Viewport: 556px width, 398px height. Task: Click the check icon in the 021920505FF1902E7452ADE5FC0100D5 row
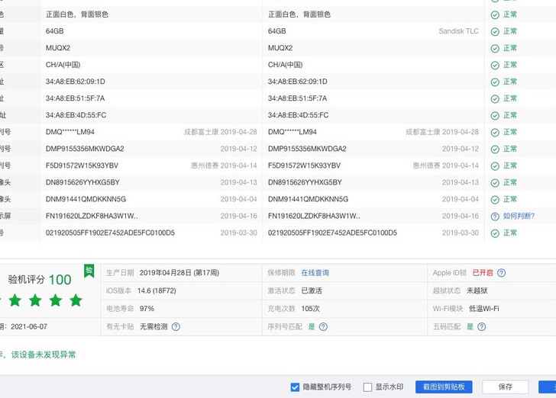(x=495, y=233)
